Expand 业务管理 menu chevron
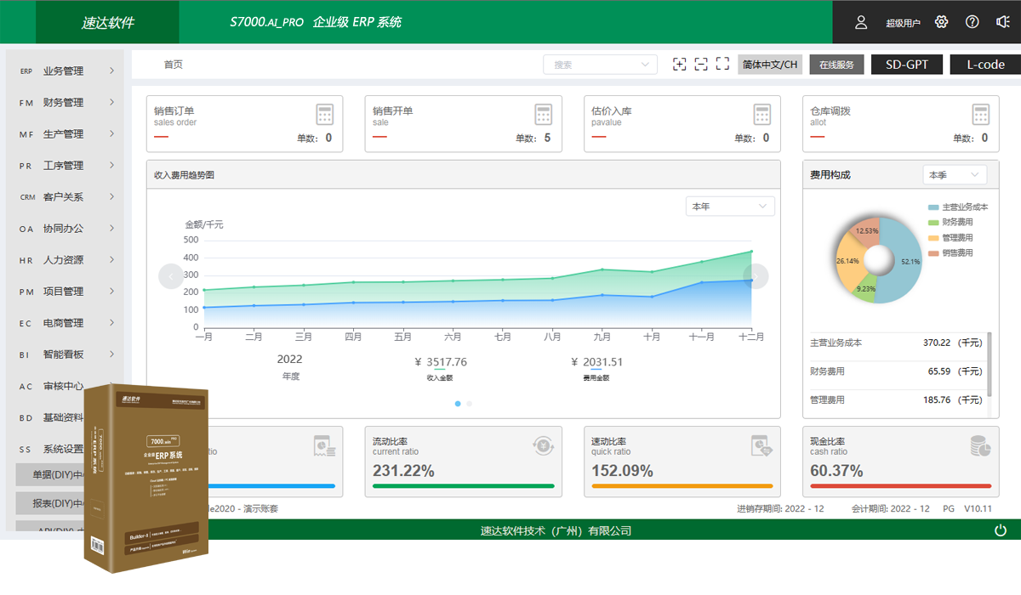The height and width of the screenshot is (595, 1021). pyautogui.click(x=111, y=71)
